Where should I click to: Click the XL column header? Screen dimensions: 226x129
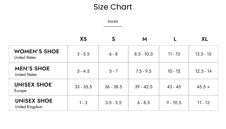tap(204, 39)
